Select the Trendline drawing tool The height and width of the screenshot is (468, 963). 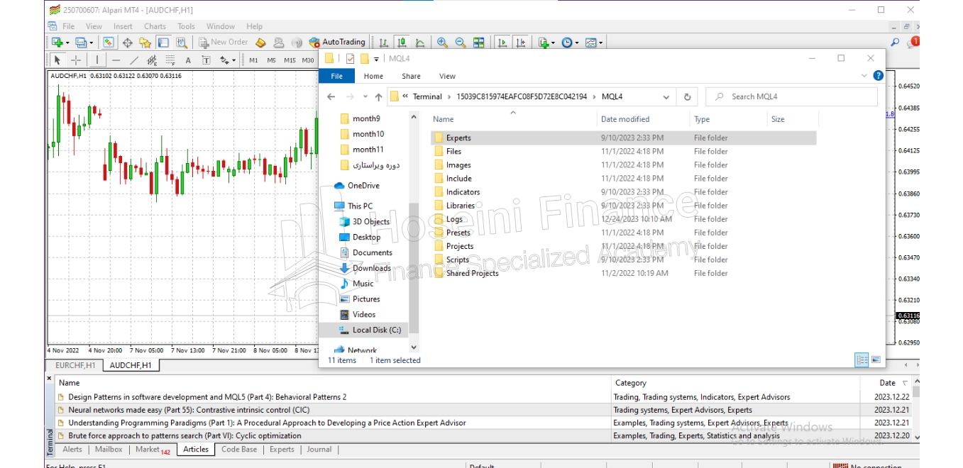[134, 60]
